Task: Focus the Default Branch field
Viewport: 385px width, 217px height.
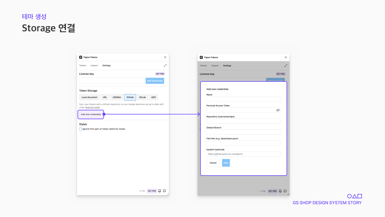Action: point(243,132)
